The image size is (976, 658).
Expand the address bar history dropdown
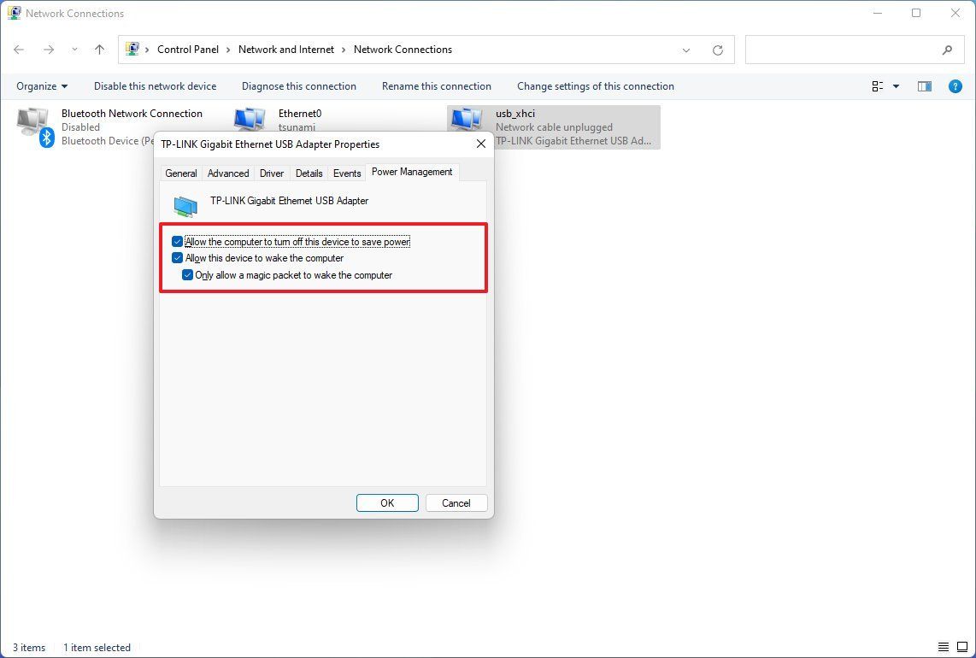[x=686, y=50]
